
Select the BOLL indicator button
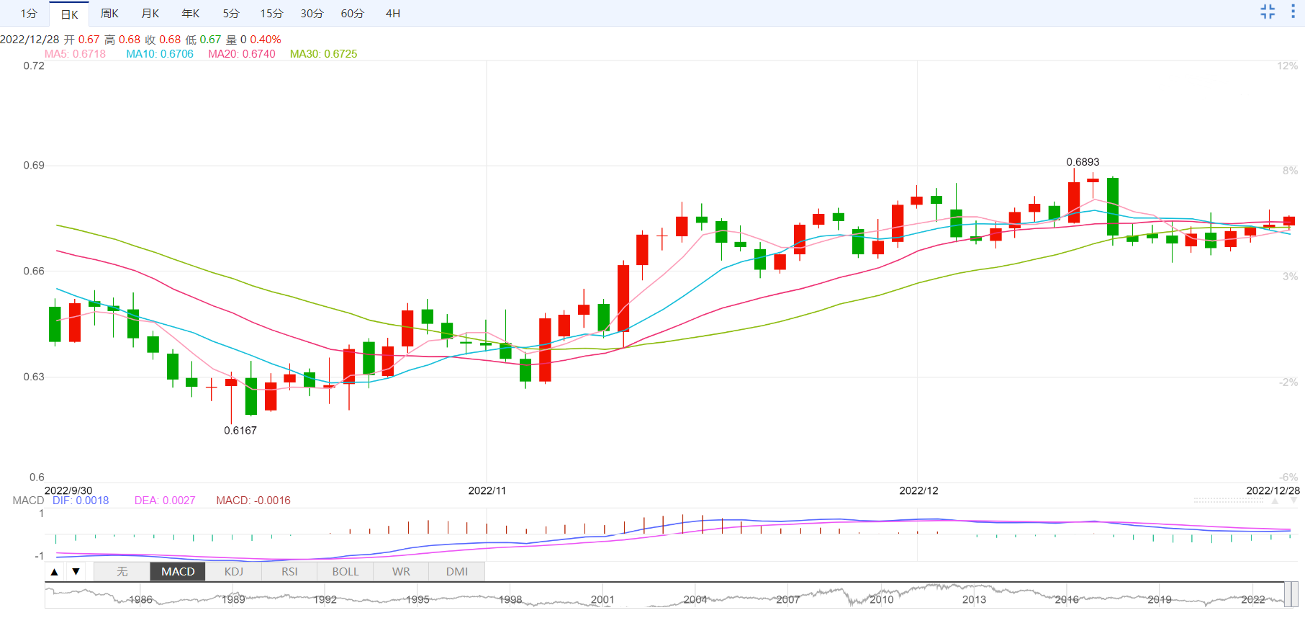(x=346, y=571)
